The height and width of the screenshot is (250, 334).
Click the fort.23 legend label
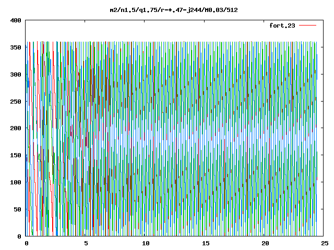[282, 26]
